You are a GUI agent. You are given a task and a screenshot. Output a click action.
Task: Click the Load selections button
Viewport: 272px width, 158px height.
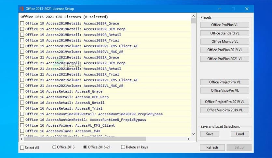pyautogui.click(x=240, y=134)
